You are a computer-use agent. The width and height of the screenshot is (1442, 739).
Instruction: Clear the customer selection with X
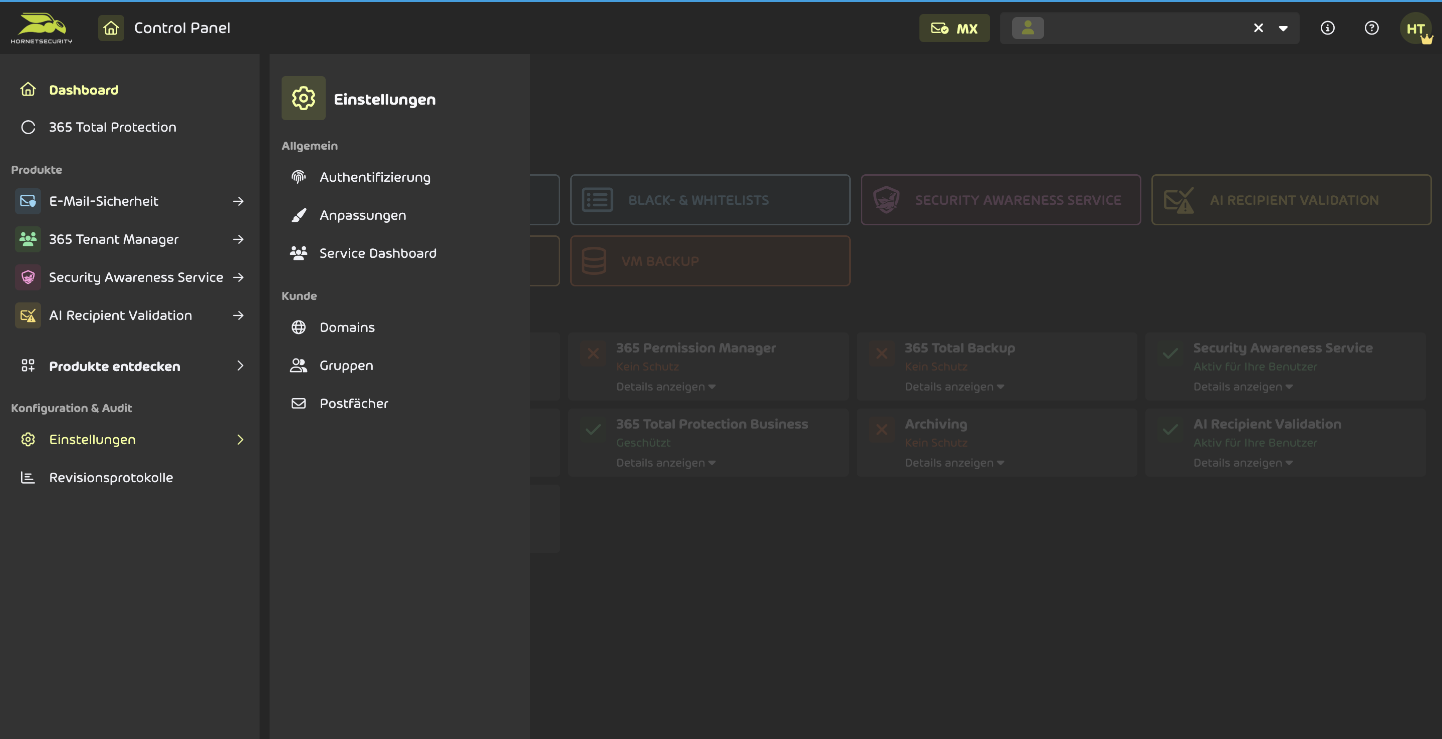click(1259, 28)
